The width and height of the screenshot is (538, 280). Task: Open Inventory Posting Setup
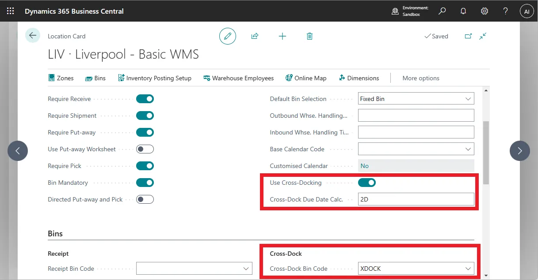155,78
